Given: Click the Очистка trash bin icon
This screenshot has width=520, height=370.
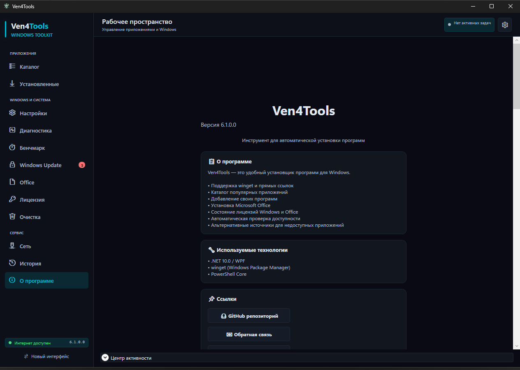Looking at the screenshot, I should pos(12,216).
